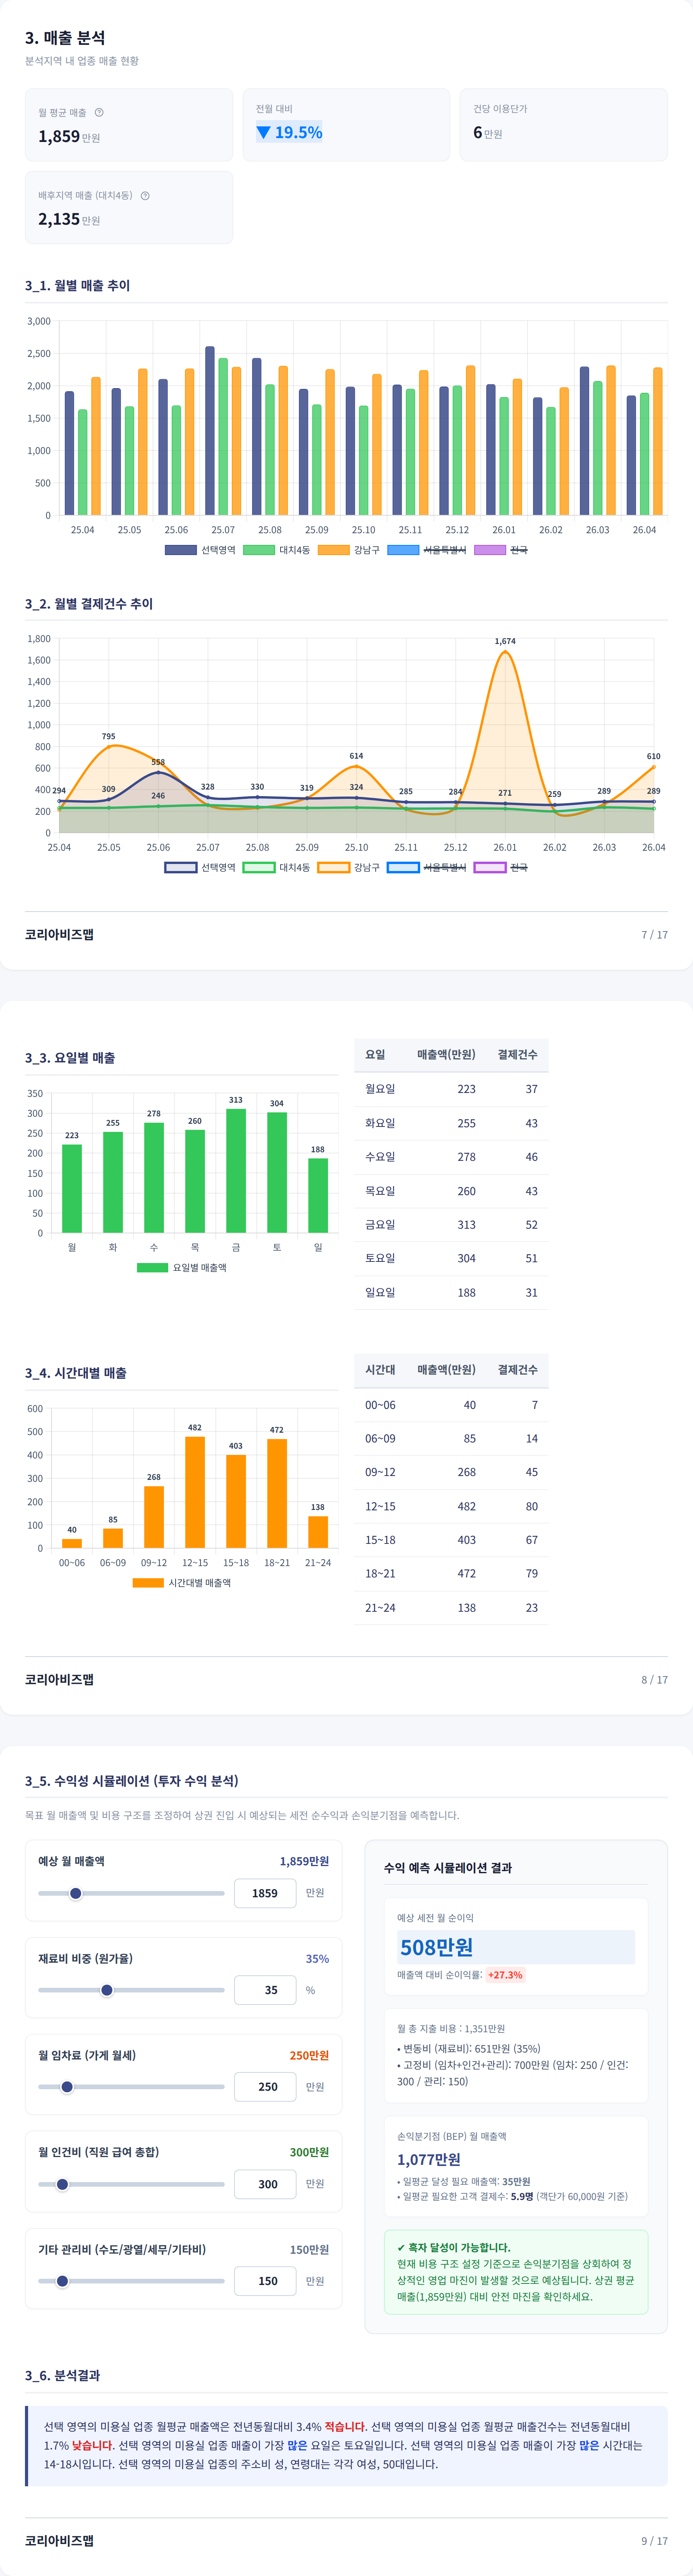Toggle 강남구 legend in monthly sales chart
Screen dimensions: 693x2576
(x=348, y=550)
